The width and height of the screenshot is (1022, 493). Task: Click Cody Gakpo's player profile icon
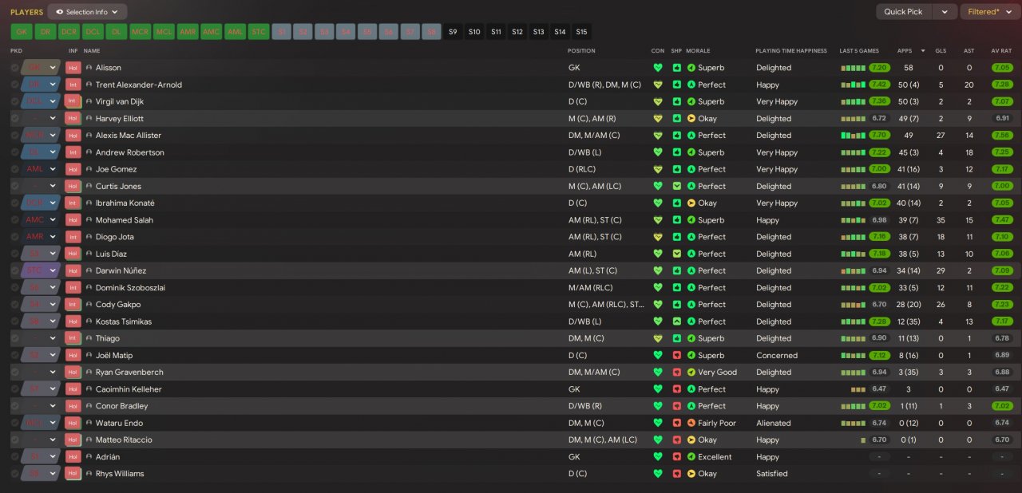[89, 305]
